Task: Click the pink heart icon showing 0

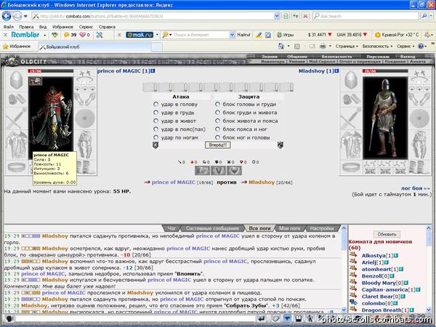Action: click(x=84, y=35)
